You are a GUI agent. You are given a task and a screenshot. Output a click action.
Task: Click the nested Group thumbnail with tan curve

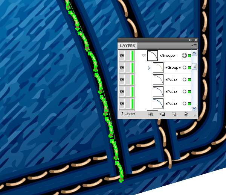click(158, 68)
